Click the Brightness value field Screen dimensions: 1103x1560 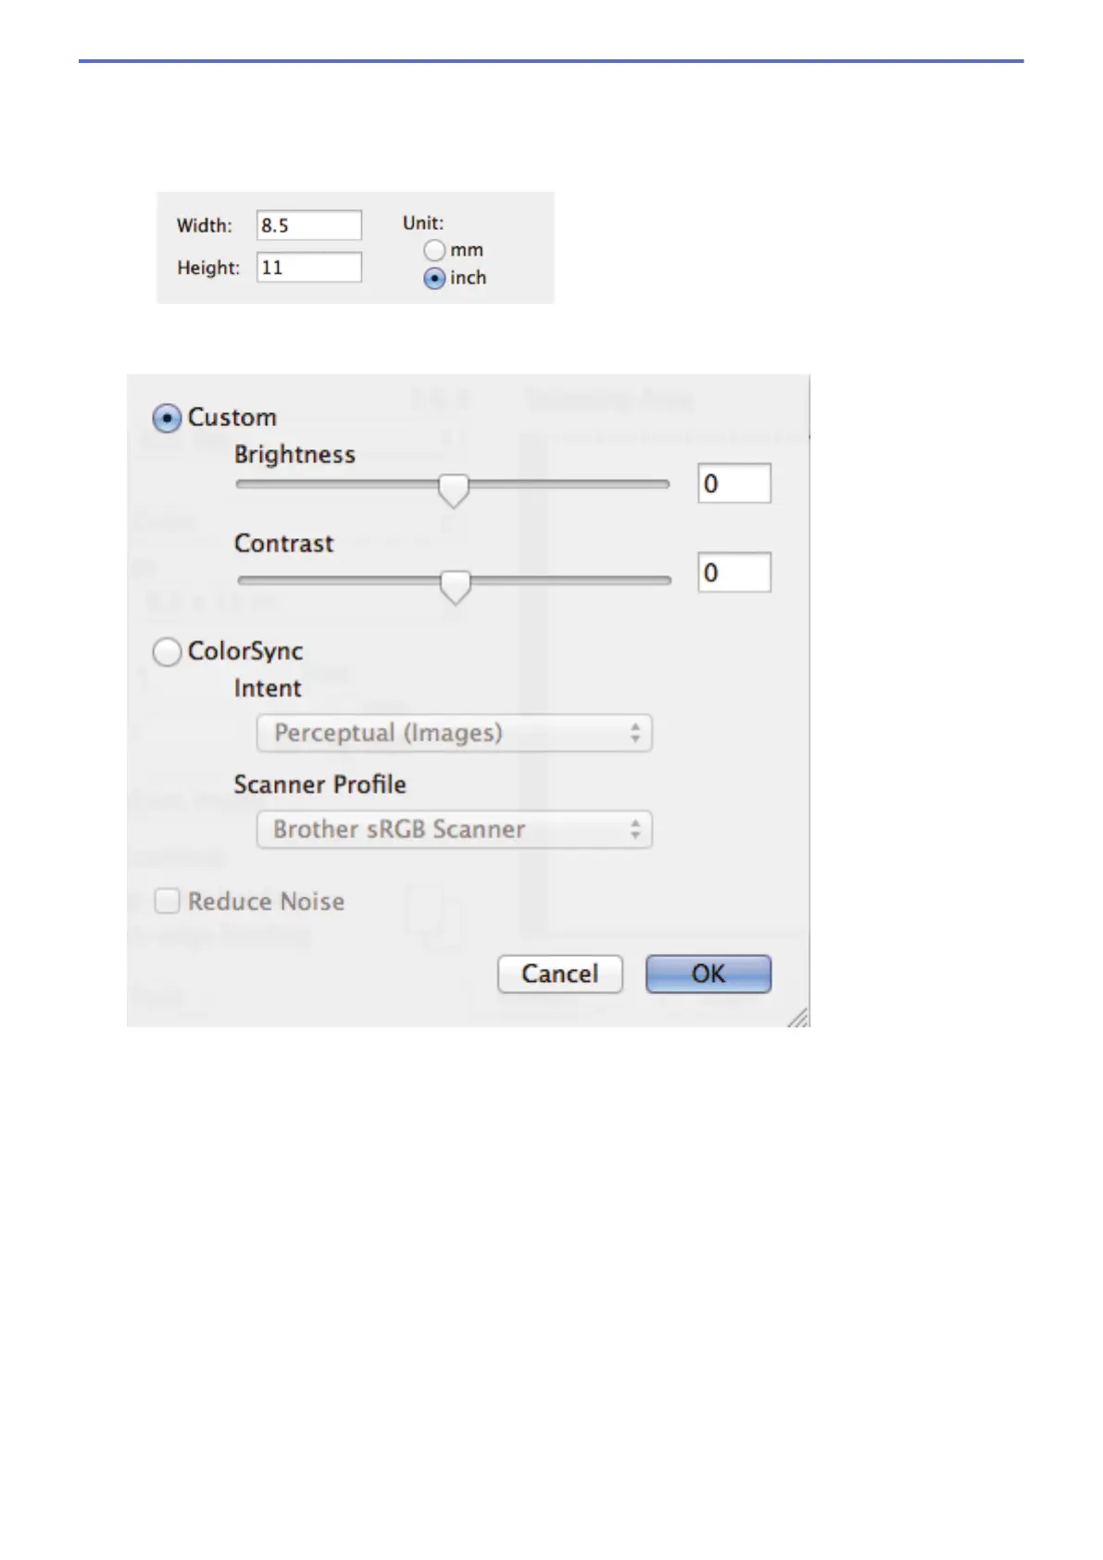pos(734,484)
